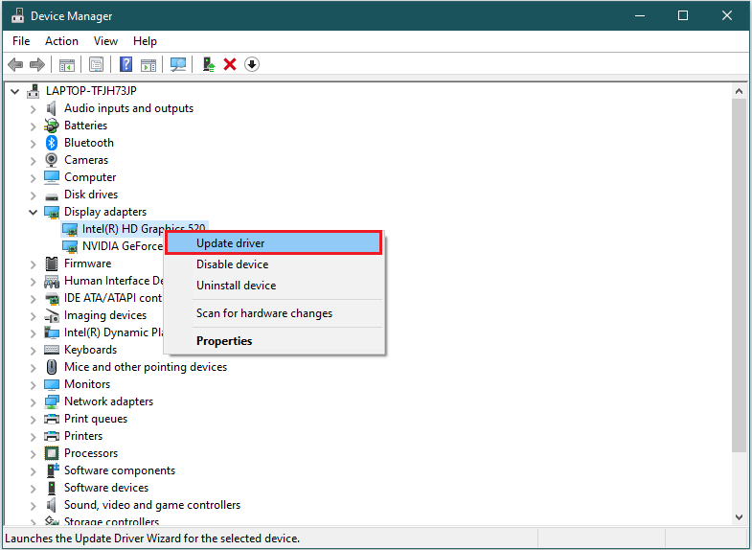
Task: Expand the Monitors category arrow
Action: click(x=33, y=385)
